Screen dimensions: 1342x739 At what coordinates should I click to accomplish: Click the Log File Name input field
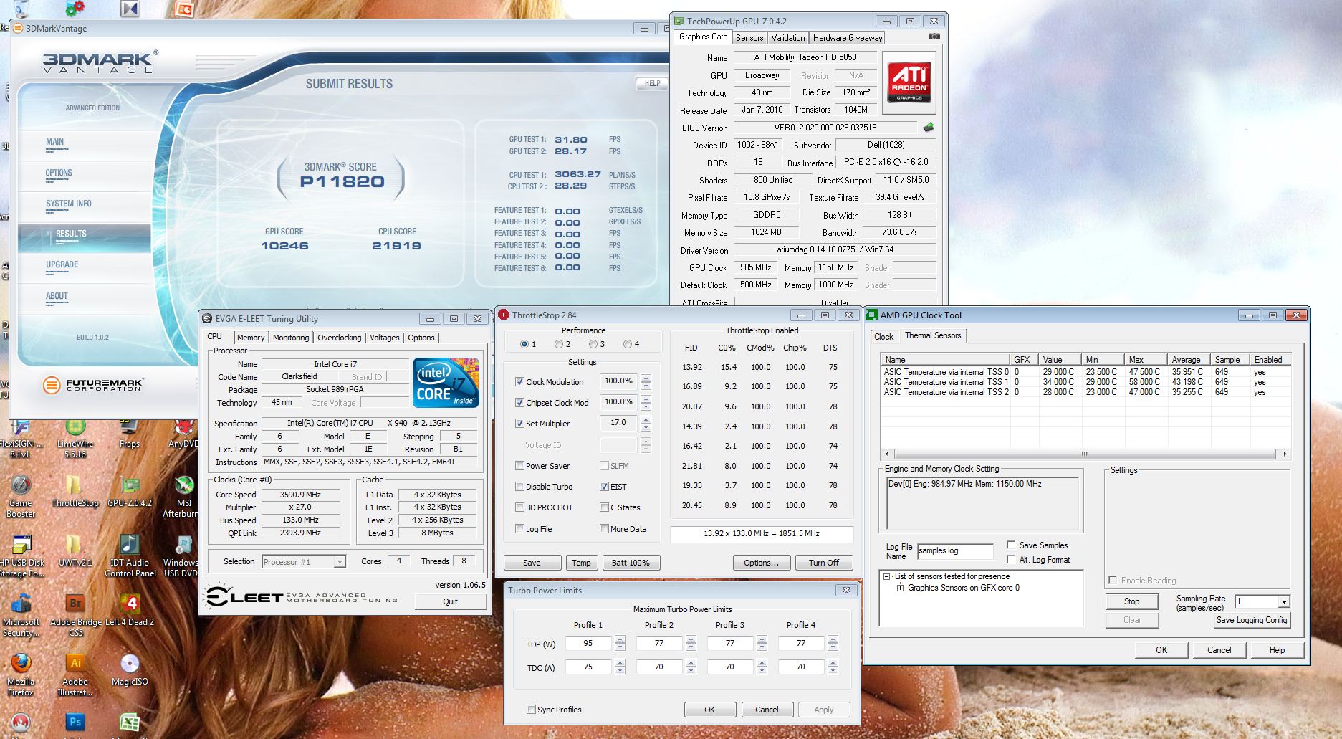(955, 551)
